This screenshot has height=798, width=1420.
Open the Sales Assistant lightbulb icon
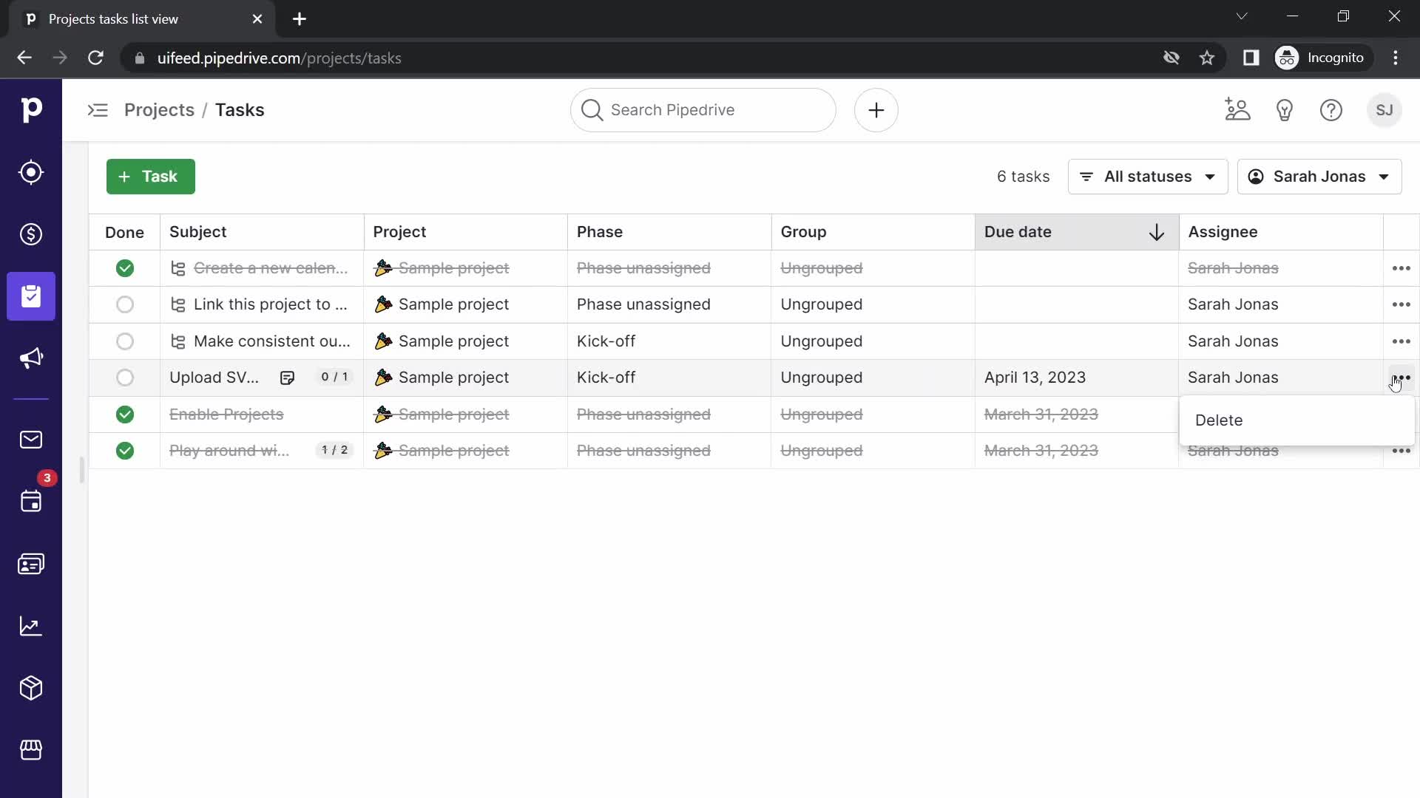pos(1285,110)
